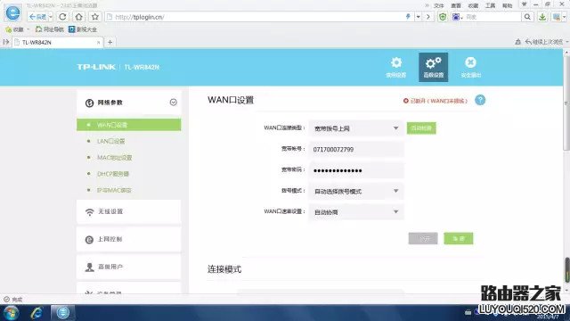
Task: Click the skin shirt icon in title bar
Action: (x=525, y=4)
